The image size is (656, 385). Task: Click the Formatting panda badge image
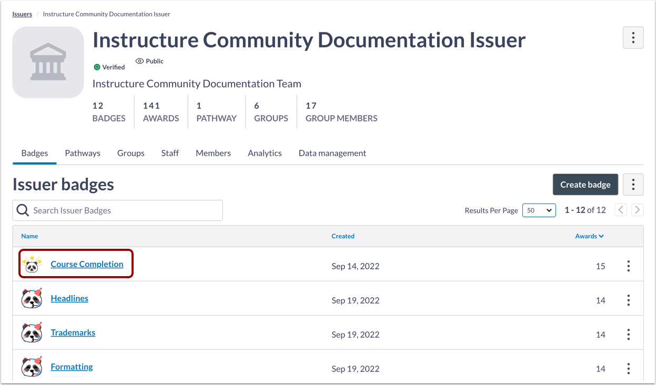32,367
